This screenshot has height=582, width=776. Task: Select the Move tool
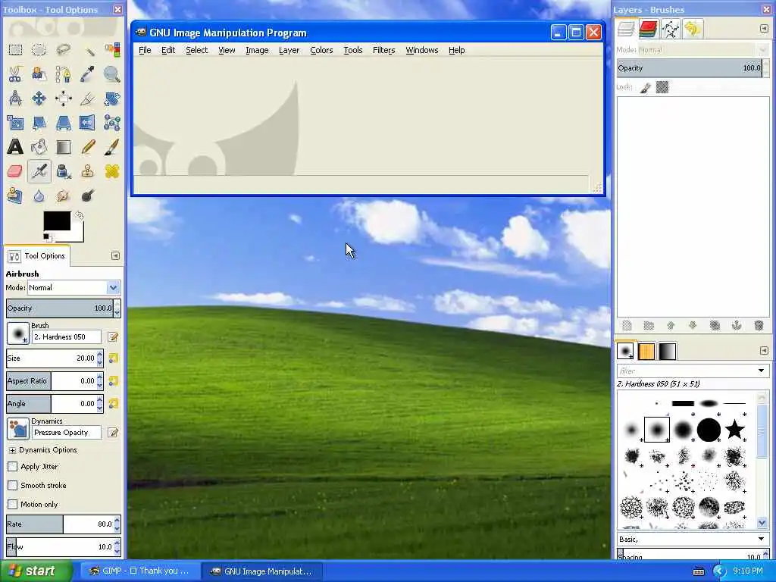point(39,99)
